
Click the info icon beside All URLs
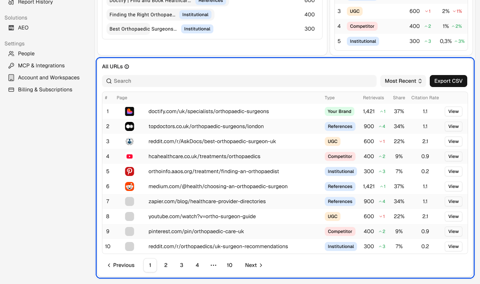tap(127, 67)
